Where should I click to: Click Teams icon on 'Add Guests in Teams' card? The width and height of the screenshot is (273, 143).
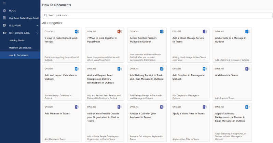[247, 69]
